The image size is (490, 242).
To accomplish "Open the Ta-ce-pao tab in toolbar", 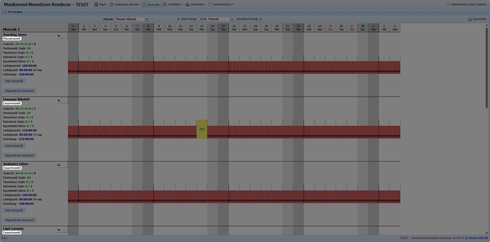I will click(x=151, y=4).
